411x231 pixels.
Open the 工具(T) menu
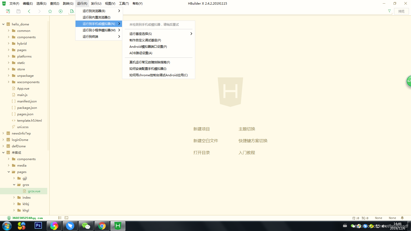pyautogui.click(x=124, y=3)
